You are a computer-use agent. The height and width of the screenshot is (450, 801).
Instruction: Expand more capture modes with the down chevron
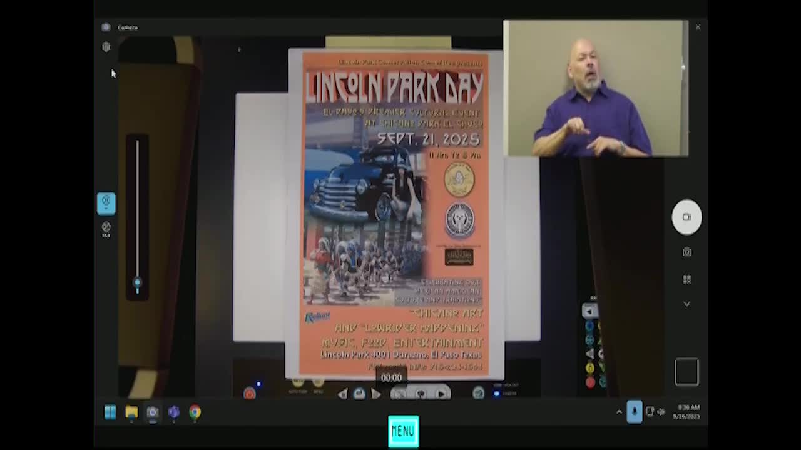coord(686,304)
